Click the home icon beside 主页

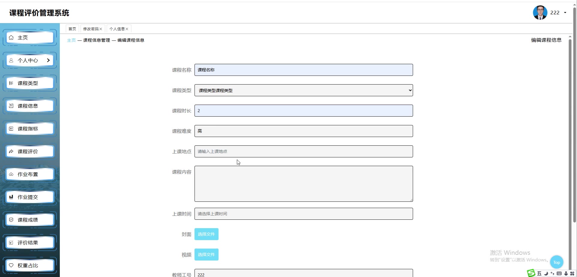coord(11,37)
